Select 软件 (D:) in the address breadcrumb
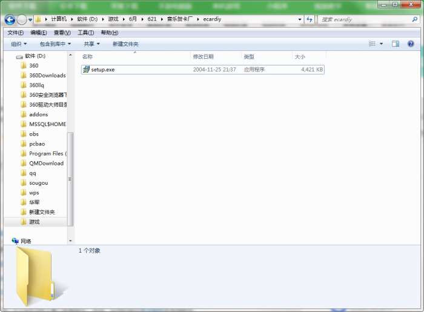The width and height of the screenshot is (424, 312). click(x=87, y=19)
